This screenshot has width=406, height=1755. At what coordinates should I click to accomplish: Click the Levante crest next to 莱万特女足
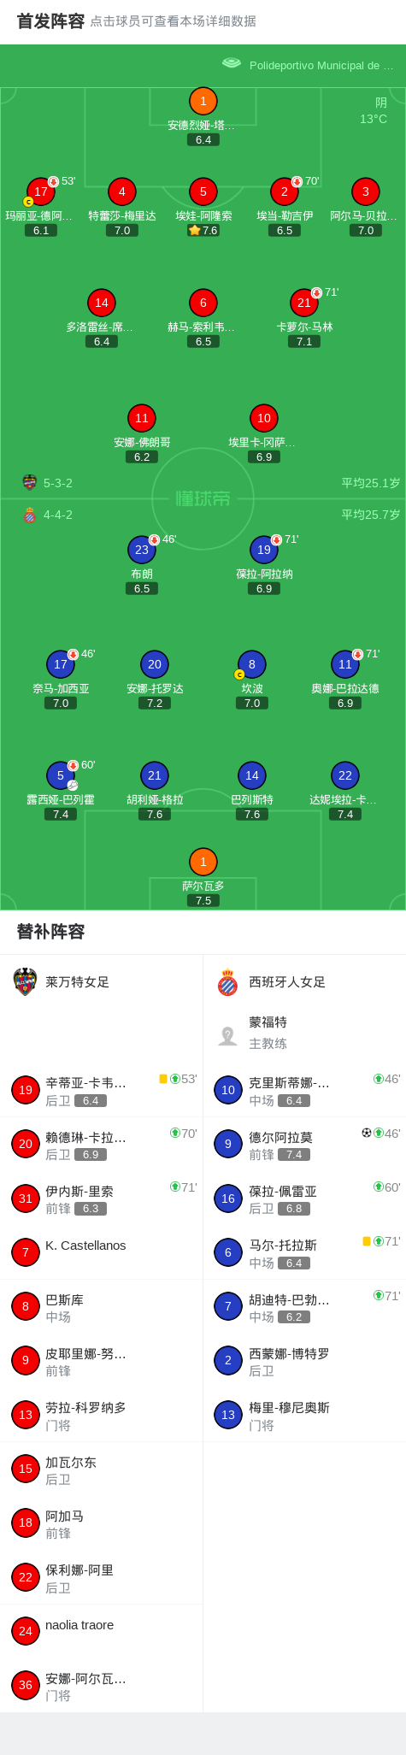pyautogui.click(x=26, y=981)
